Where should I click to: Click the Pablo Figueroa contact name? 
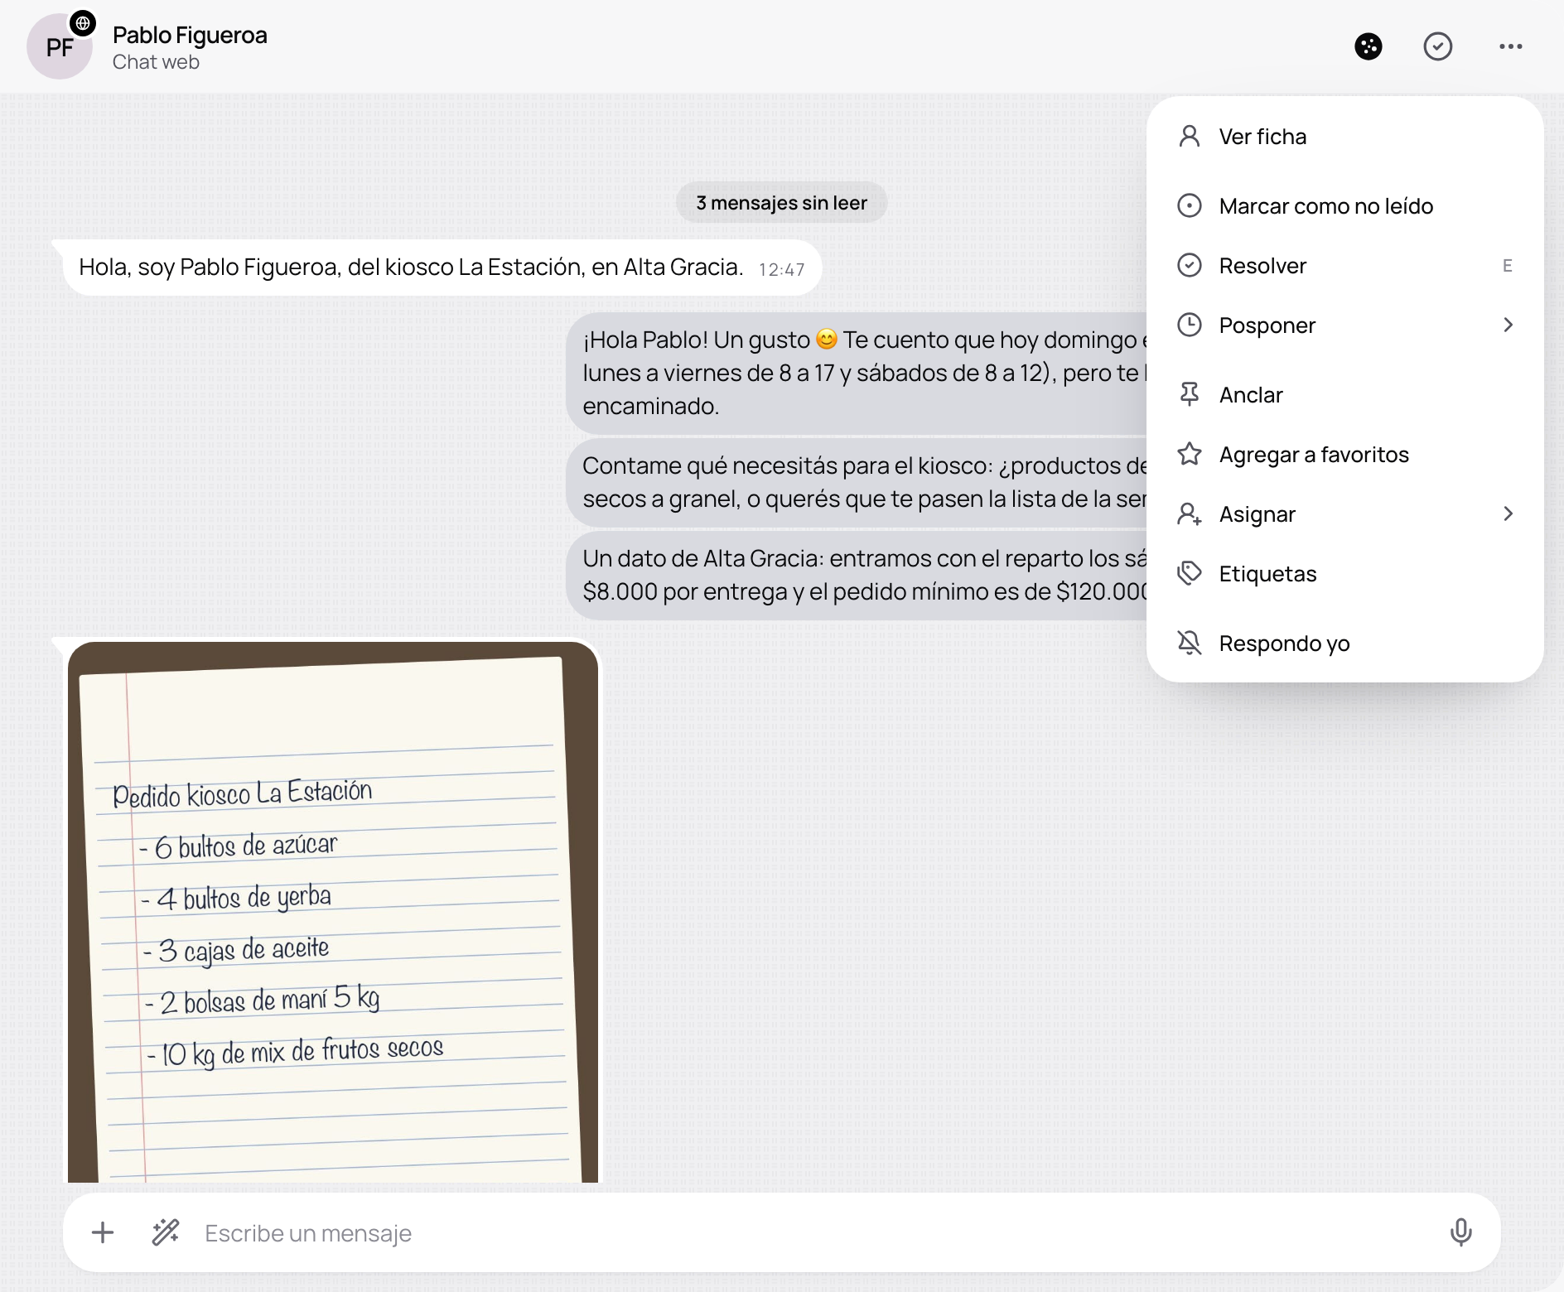[190, 35]
